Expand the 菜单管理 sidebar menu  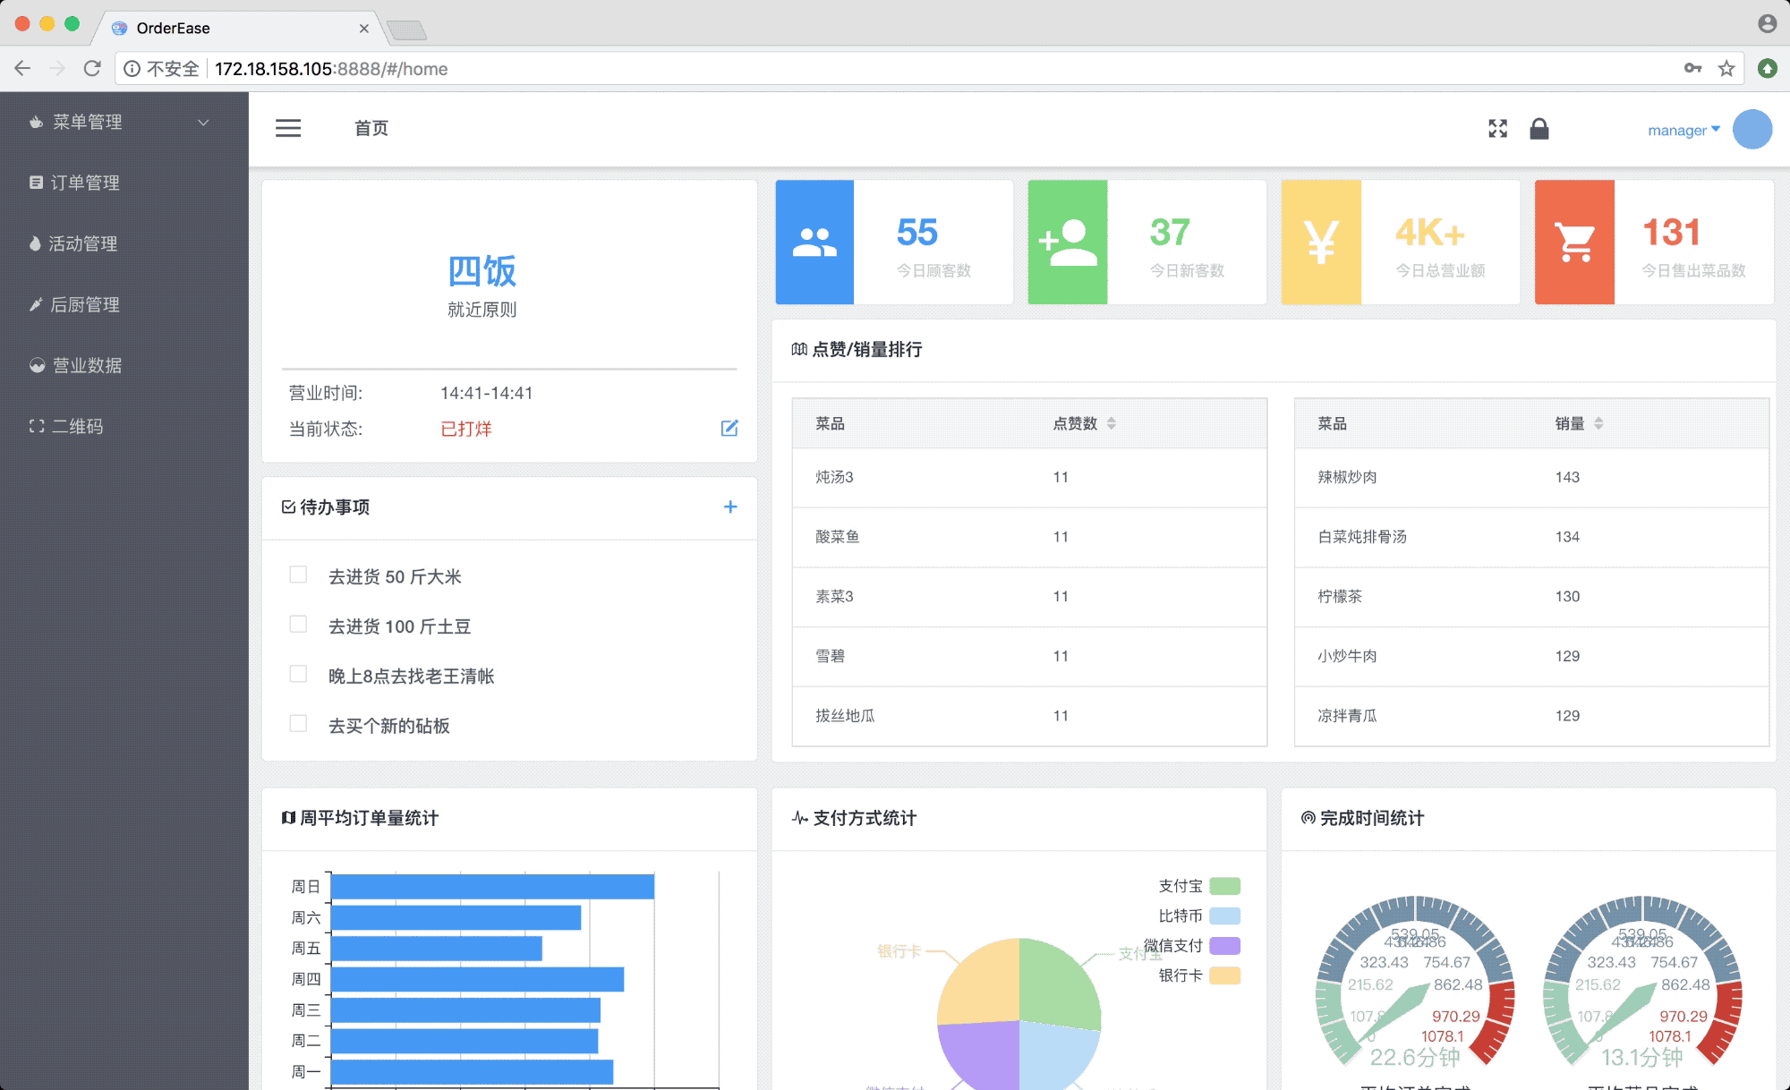[x=115, y=122]
